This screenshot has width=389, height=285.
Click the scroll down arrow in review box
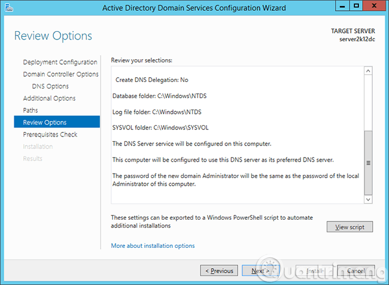(x=368, y=199)
